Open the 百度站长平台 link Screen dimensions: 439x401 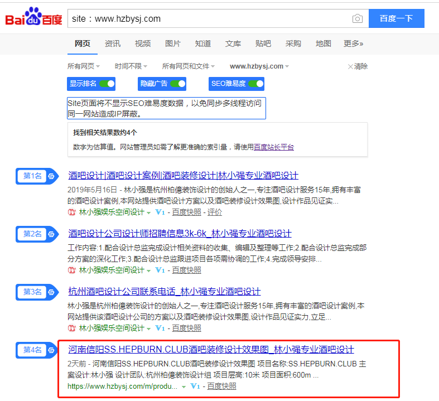click(x=274, y=147)
